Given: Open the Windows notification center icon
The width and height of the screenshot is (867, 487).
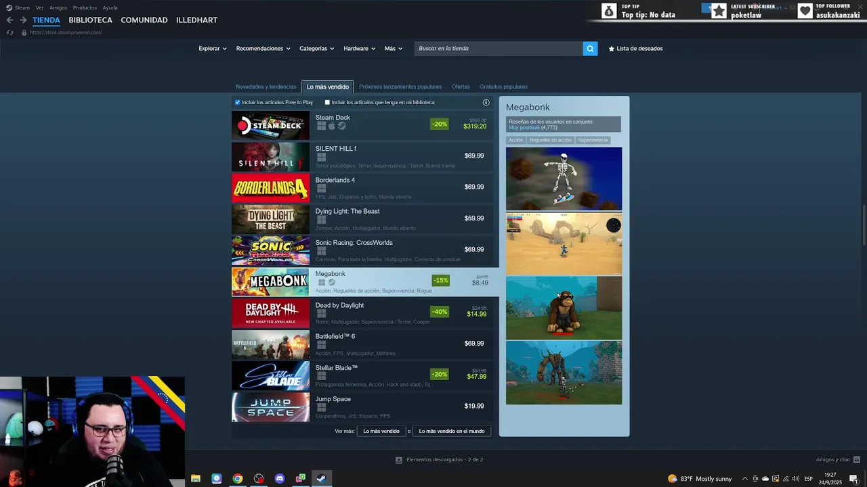Looking at the screenshot, I should (853, 478).
